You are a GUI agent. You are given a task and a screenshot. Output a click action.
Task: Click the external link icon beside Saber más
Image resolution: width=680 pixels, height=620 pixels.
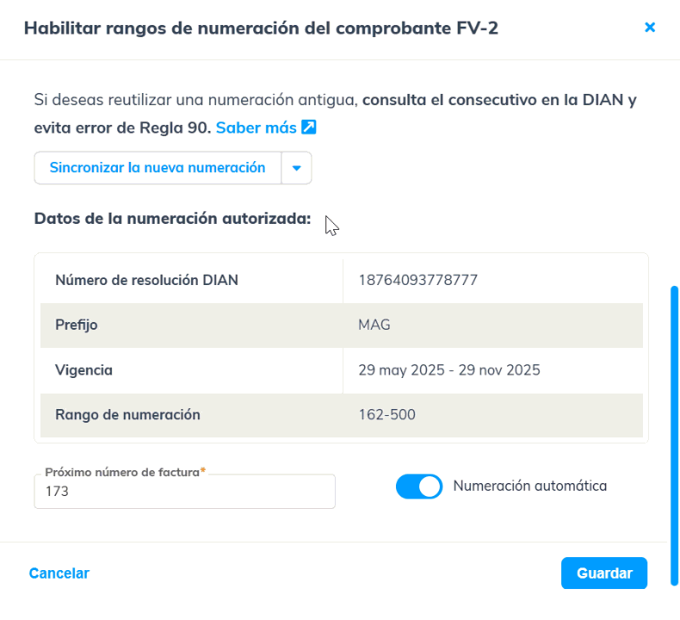point(309,127)
